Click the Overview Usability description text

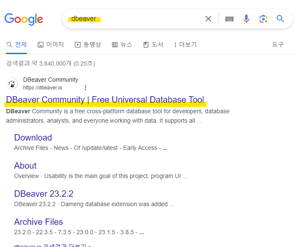pyautogui.click(x=101, y=176)
